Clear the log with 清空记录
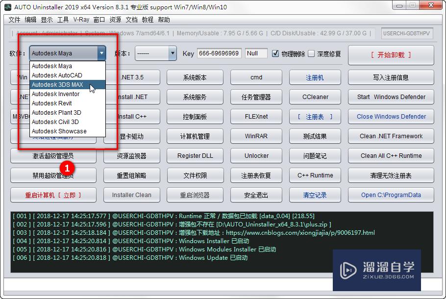 pyautogui.click(x=315, y=195)
